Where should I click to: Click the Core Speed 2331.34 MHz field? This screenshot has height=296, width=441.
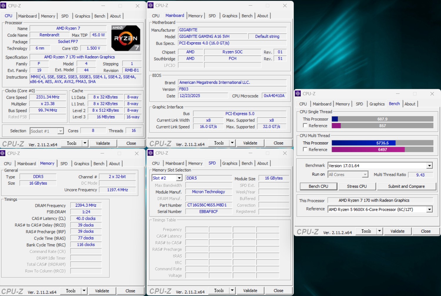[x=48, y=97]
